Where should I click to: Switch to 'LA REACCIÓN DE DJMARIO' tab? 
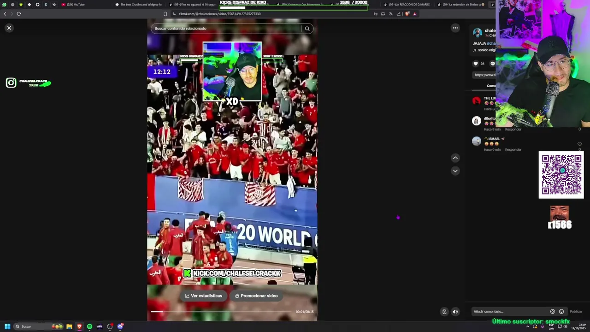(407, 5)
